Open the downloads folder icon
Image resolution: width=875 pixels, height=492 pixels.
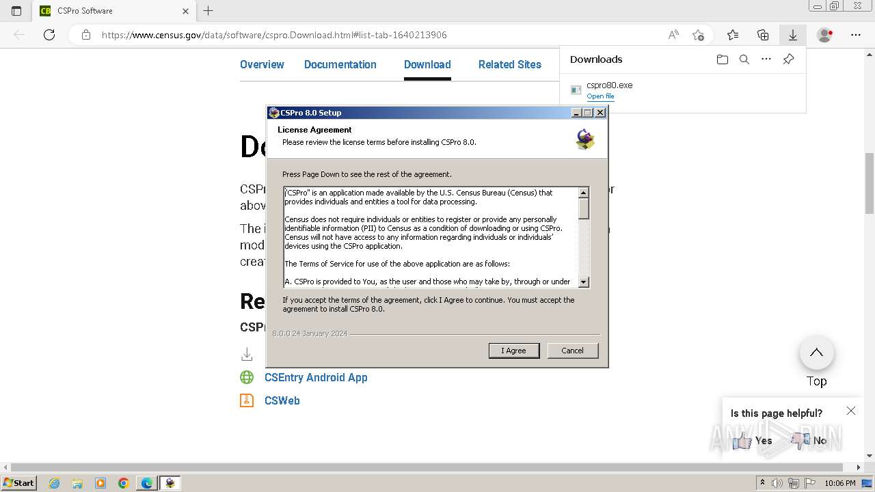point(723,59)
